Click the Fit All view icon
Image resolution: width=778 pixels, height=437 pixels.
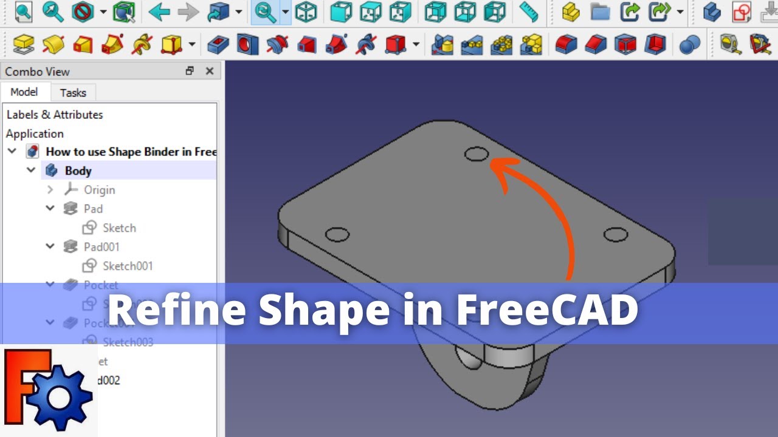pos(24,12)
